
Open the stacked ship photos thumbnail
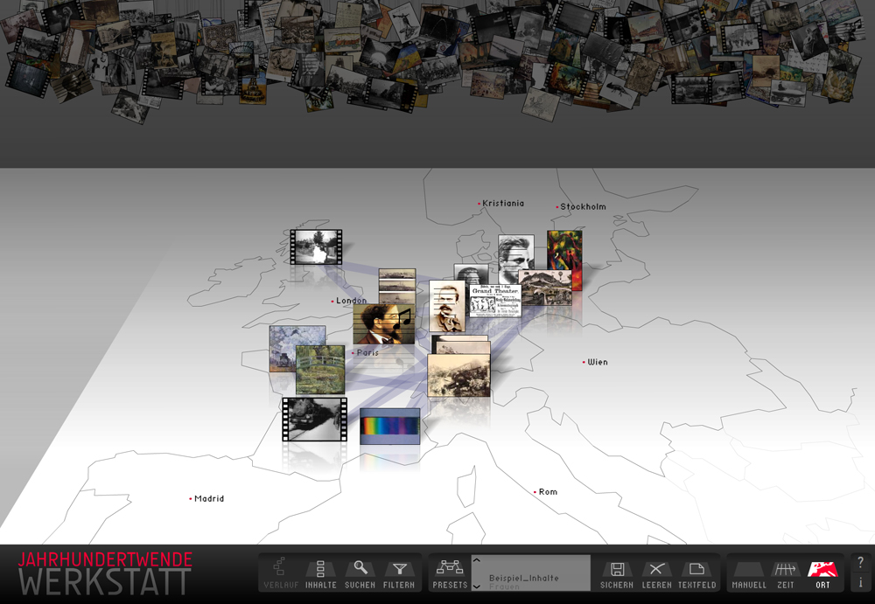coord(397,287)
